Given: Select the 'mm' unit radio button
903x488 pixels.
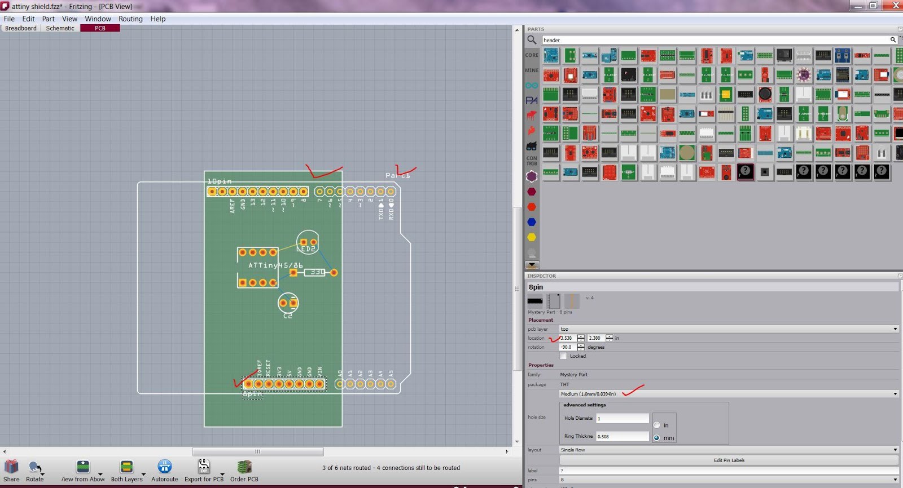Looking at the screenshot, I should click(656, 438).
